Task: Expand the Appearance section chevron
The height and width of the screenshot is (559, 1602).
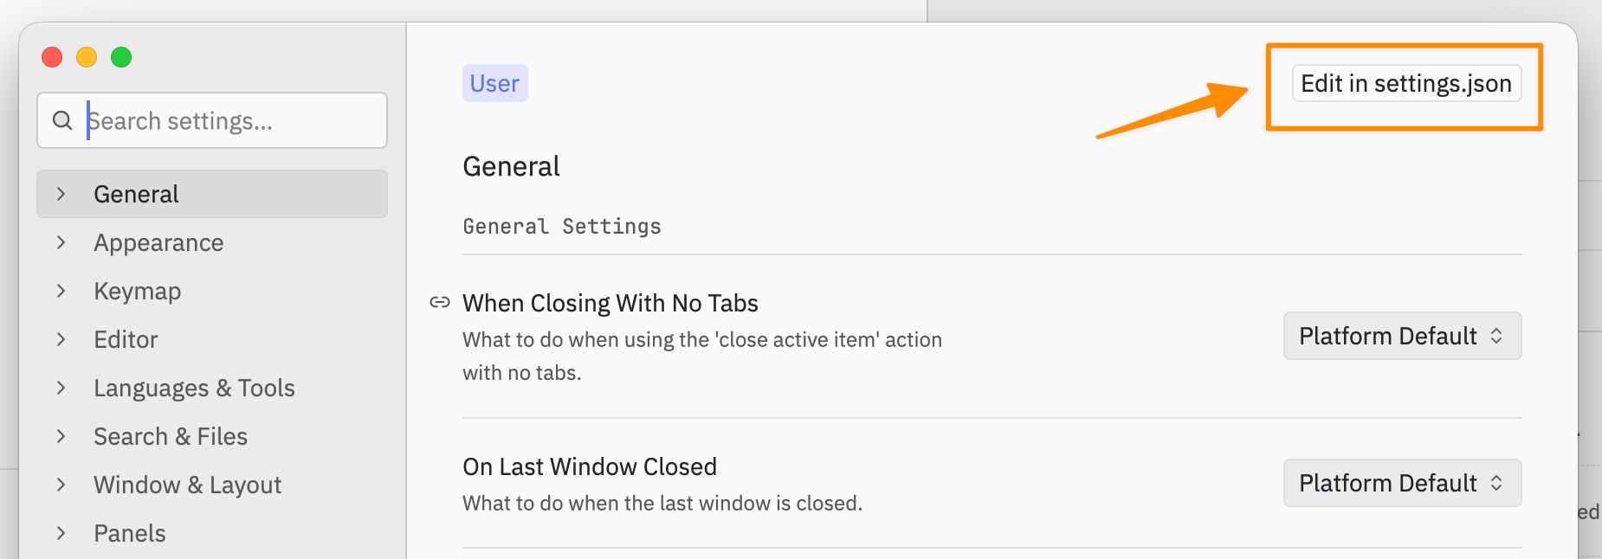Action: 61,242
